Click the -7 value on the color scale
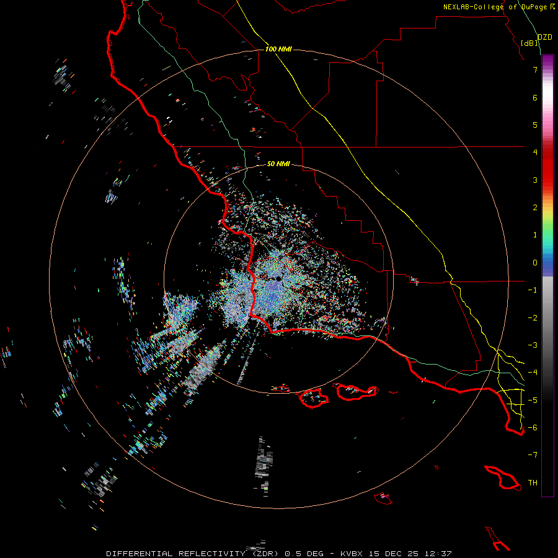Image resolution: width=558 pixels, height=558 pixels. pos(533,455)
